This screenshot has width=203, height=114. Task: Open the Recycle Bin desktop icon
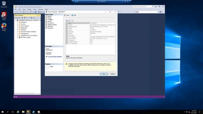(4, 4)
